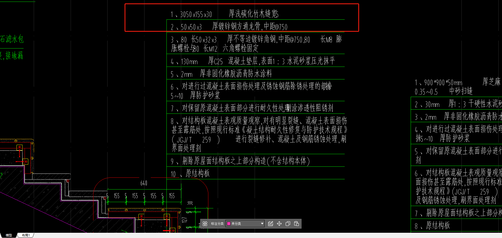The height and width of the screenshot is (238, 502).
Task: Select right-list note '30mm 厚1:3 干硬性水泥'
Action: point(458,104)
